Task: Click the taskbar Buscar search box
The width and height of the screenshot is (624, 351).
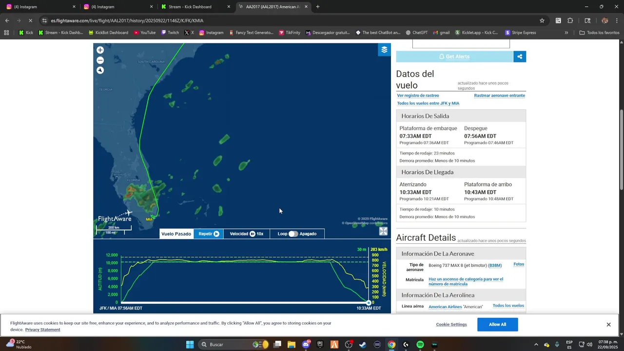Action: (x=234, y=345)
